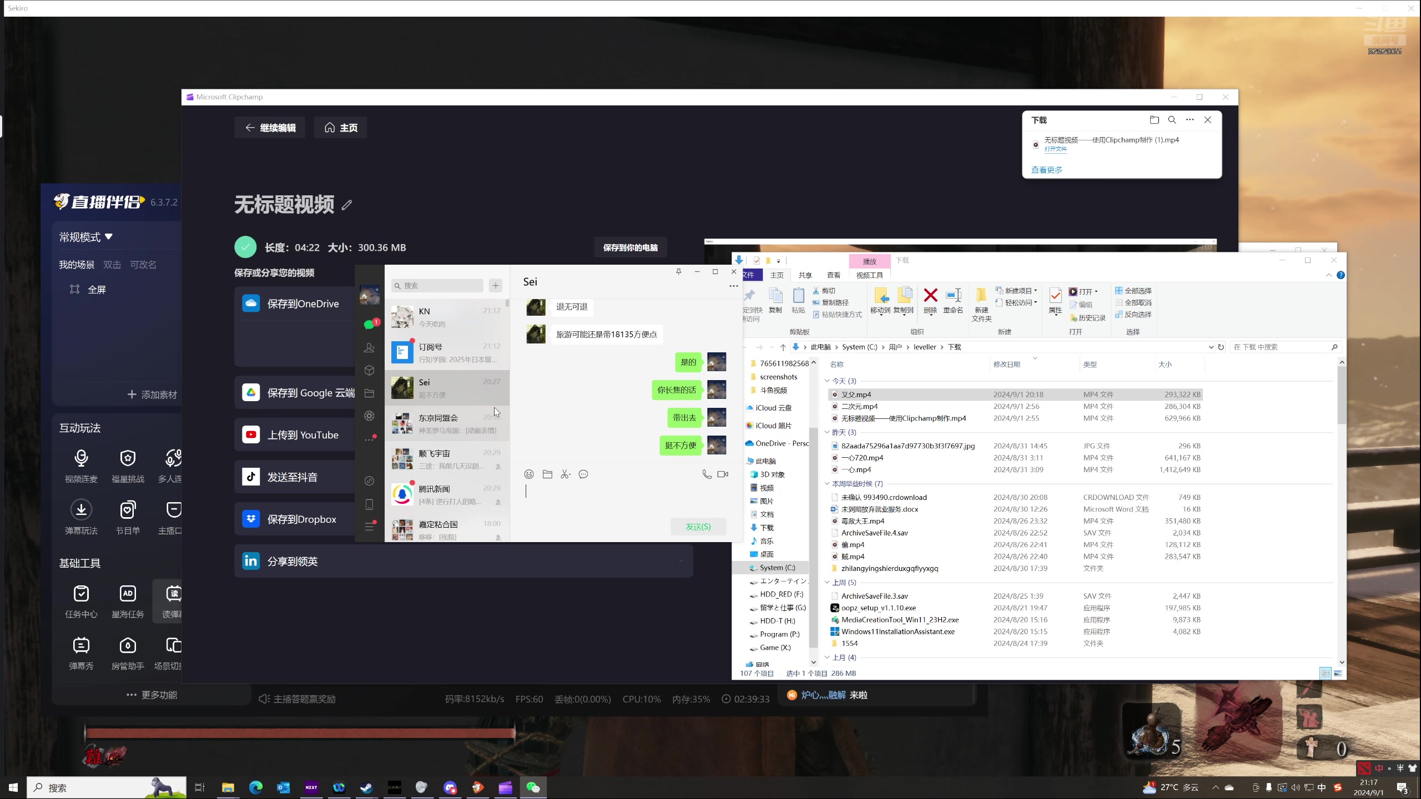1421x799 pixels.
Task: Open 常规模式 mode dropdown in 直播伴侣
Action: coord(86,237)
